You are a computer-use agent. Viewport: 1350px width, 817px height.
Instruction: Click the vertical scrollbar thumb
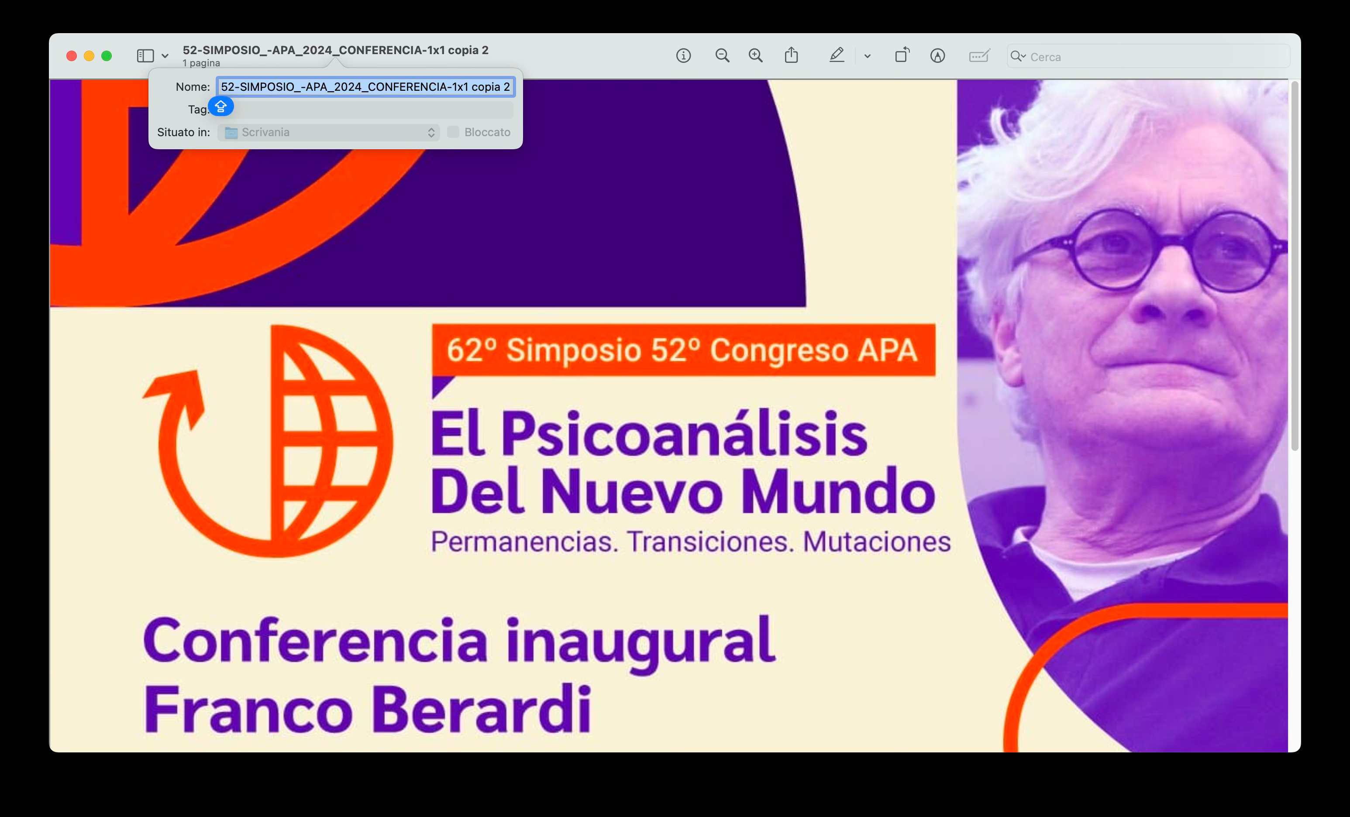point(1294,267)
